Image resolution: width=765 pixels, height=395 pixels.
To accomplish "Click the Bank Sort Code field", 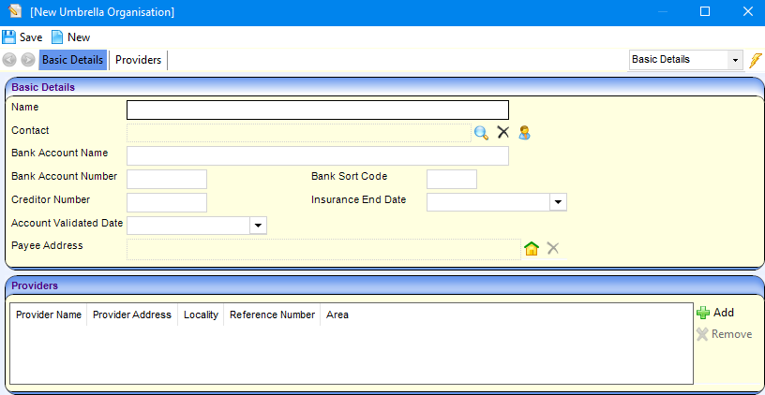I will [x=451, y=179].
